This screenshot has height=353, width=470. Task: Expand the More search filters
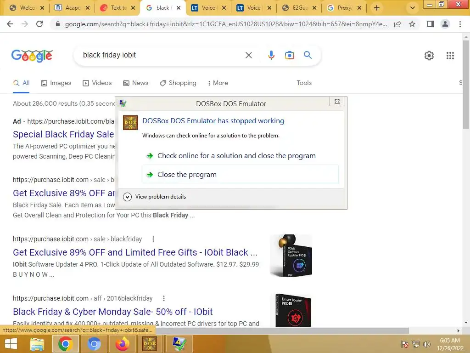tap(218, 83)
